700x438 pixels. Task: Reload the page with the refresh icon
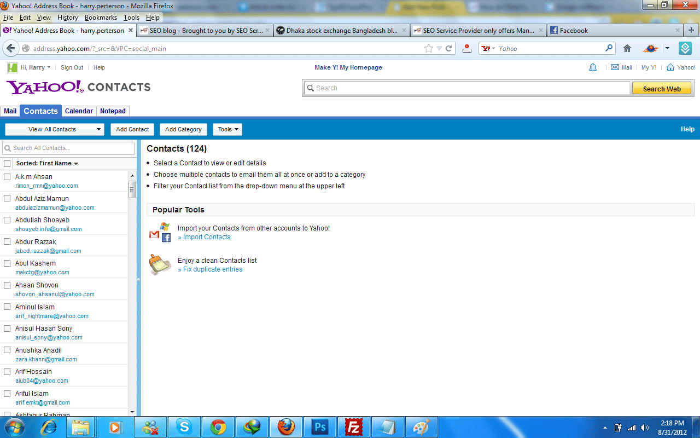(449, 48)
